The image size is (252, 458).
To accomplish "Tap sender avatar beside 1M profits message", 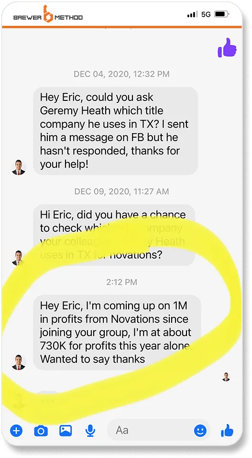I will click(18, 362).
